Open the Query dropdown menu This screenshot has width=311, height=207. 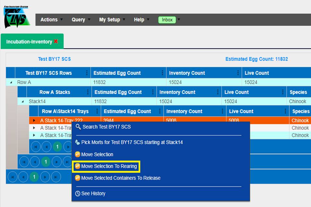point(78,20)
